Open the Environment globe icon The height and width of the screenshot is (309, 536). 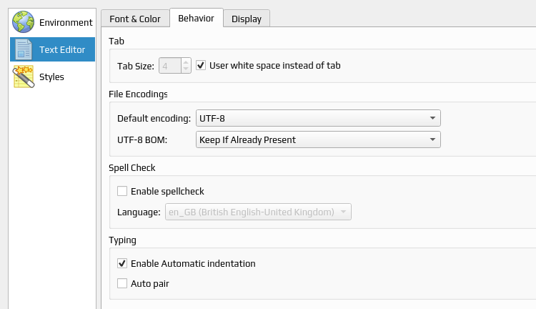(x=24, y=22)
